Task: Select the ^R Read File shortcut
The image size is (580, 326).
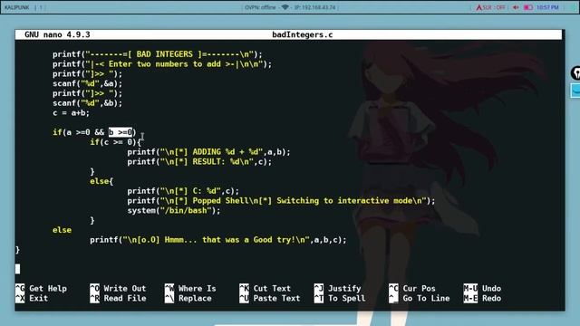Action: (118, 298)
